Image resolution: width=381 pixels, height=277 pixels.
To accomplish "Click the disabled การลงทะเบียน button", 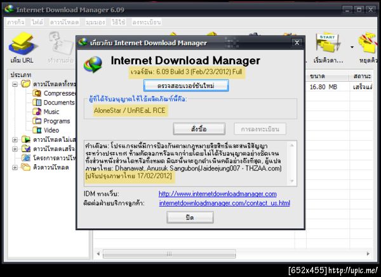I will 260,129.
